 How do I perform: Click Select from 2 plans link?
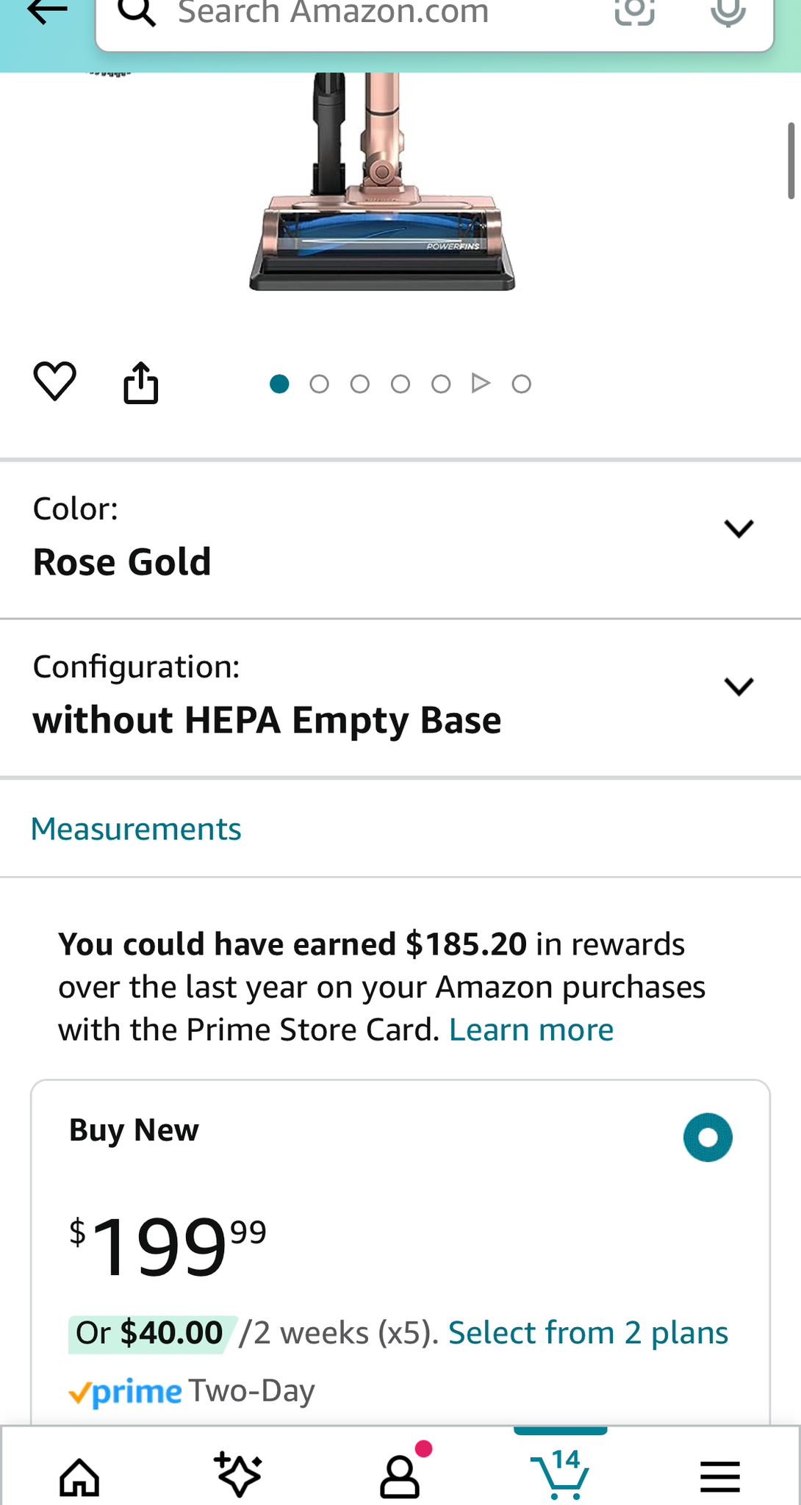tap(588, 1332)
